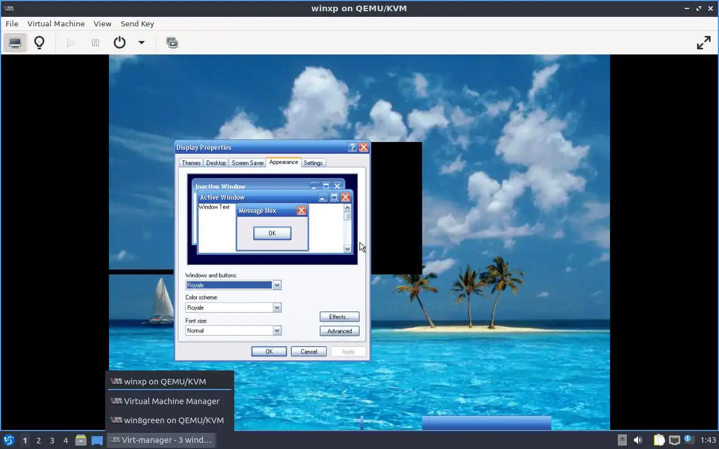Close the winxp viewer window
Screen dimensions: 719x449
pyautogui.click(x=710, y=8)
